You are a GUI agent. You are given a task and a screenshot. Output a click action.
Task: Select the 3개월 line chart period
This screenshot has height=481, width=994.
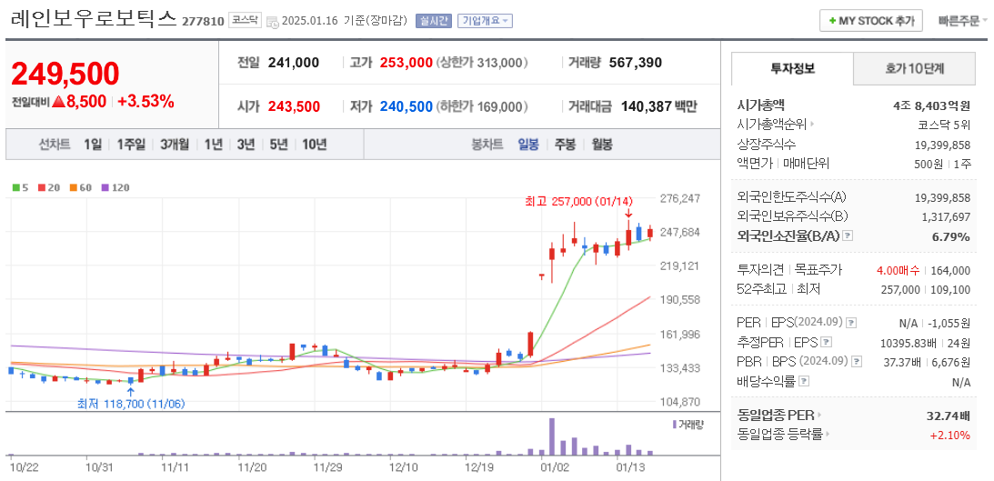175,145
